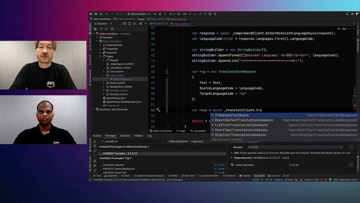
Task: Switch to NuGet Packages tab
Action: pyautogui.click(x=110, y=136)
